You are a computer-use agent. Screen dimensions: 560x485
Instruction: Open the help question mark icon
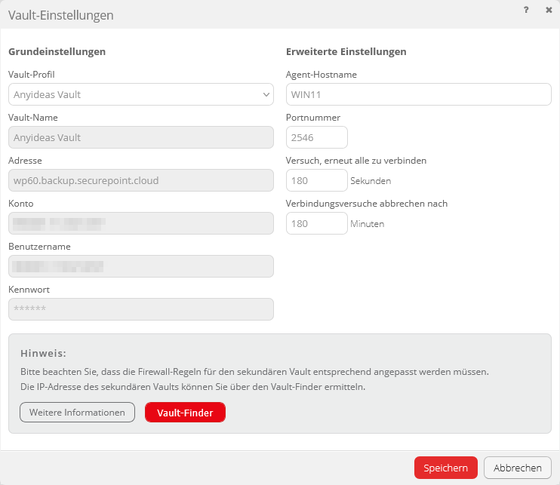pyautogui.click(x=525, y=10)
